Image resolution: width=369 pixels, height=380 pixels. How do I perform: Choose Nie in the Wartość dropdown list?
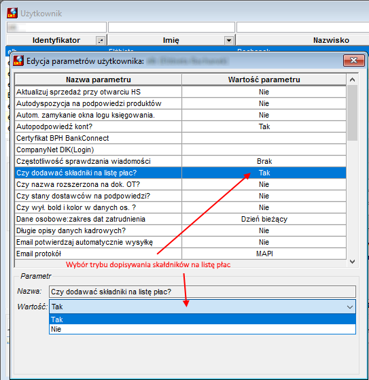coord(203,329)
